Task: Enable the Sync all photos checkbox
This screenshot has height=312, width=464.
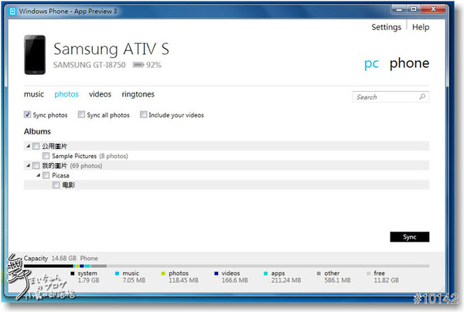Action: tap(81, 114)
